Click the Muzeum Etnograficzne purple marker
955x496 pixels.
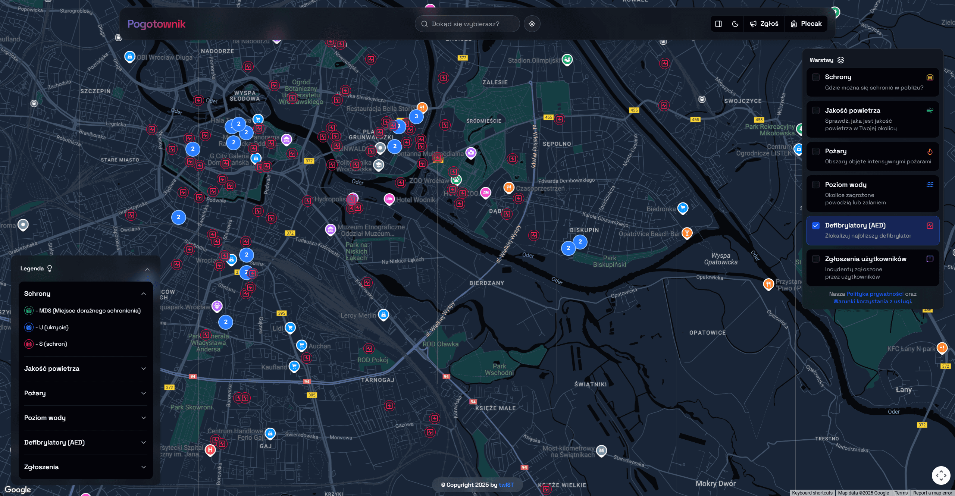pos(331,229)
